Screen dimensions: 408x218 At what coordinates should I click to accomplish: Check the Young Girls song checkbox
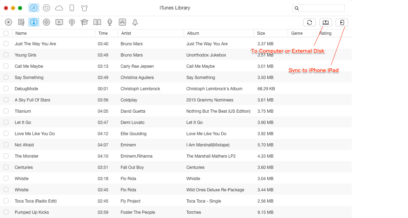pos(6,55)
